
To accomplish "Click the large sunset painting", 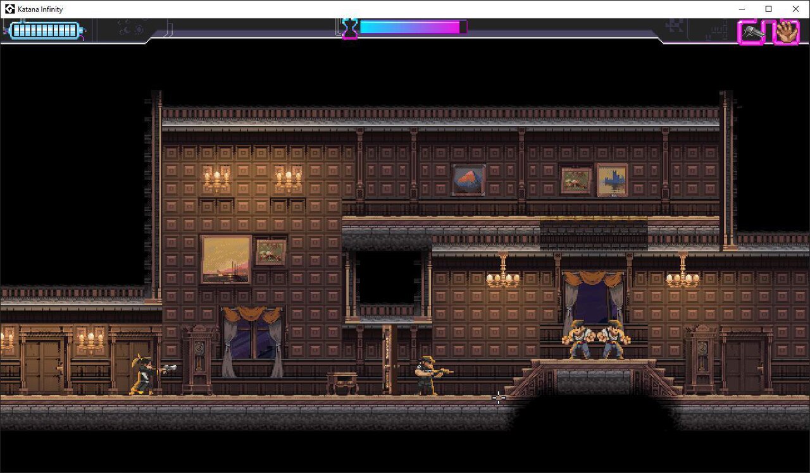I will pos(226,259).
